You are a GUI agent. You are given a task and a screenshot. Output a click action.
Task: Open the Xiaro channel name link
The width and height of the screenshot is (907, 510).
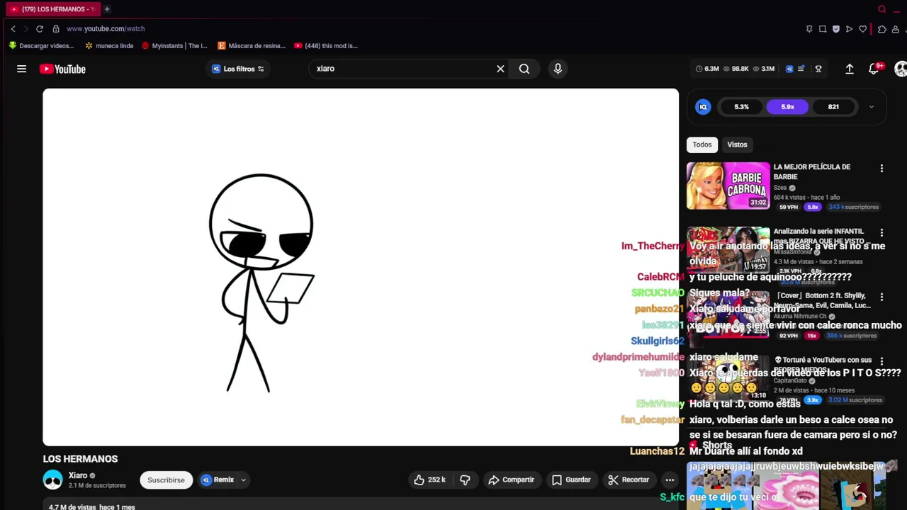coord(78,475)
